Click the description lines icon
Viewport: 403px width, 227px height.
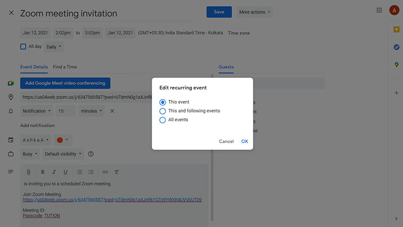click(x=11, y=172)
